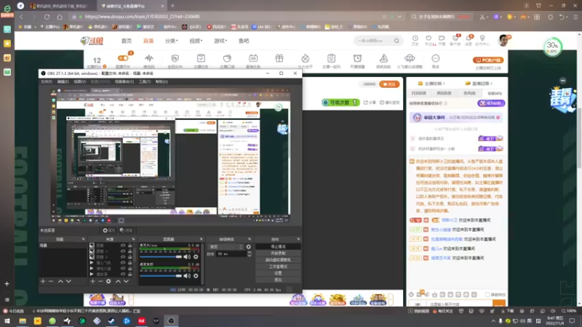Open transition properties gear beside 渐变 dropdown

249,246
